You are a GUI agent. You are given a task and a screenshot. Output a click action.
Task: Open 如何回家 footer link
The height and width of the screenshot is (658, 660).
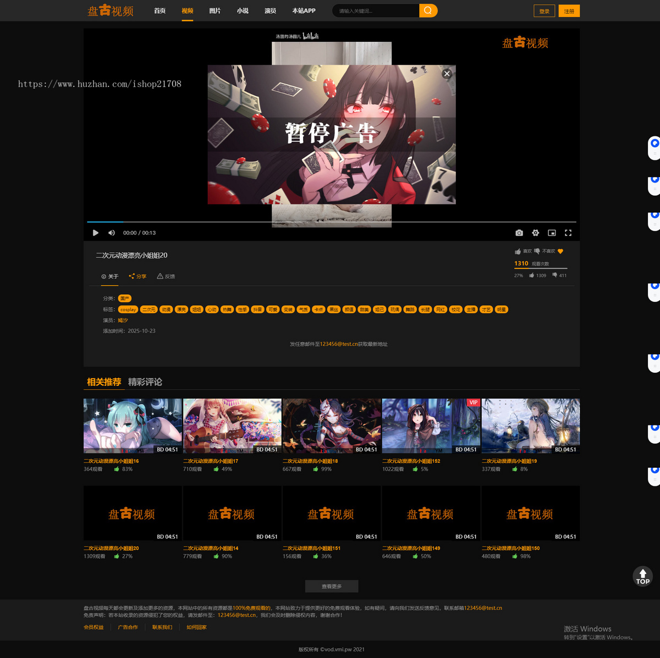(196, 627)
